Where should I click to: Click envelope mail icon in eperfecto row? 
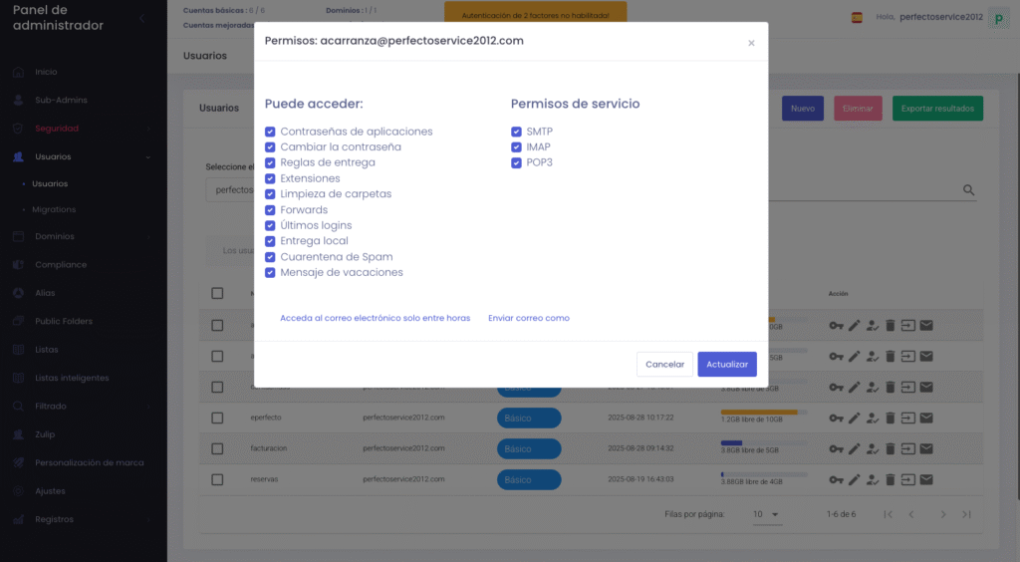click(926, 418)
